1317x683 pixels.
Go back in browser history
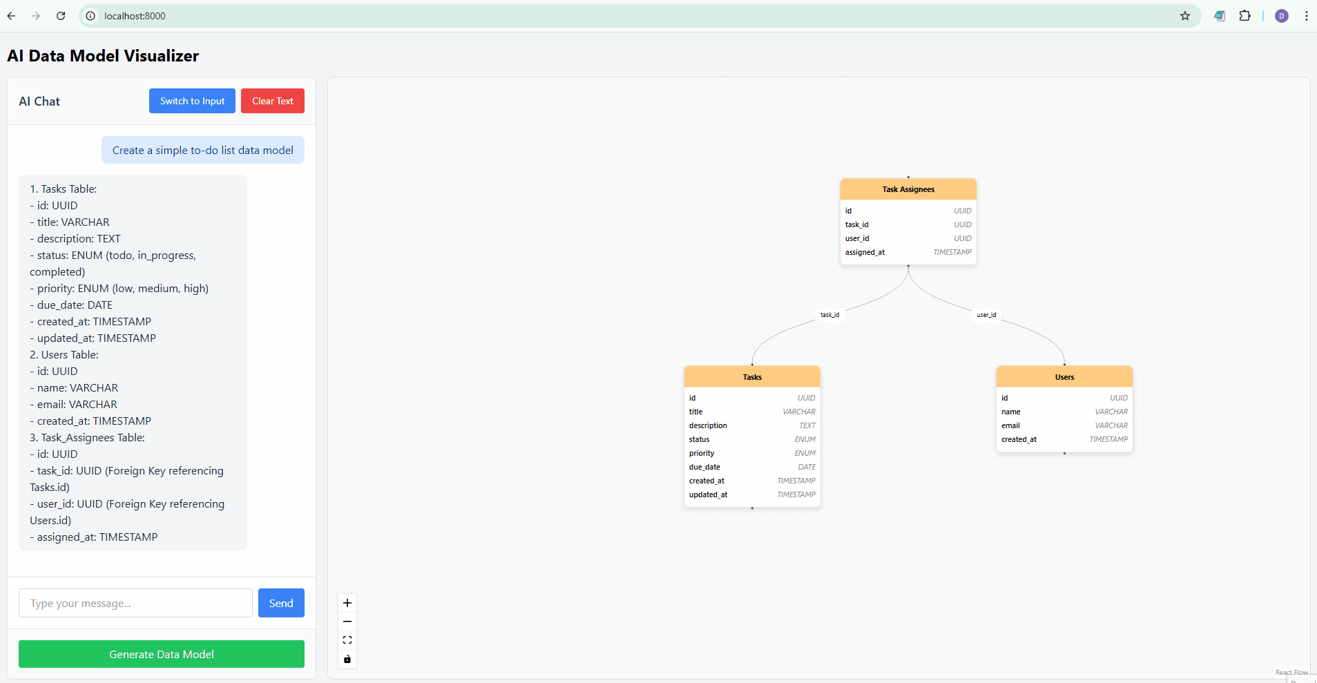click(x=11, y=16)
